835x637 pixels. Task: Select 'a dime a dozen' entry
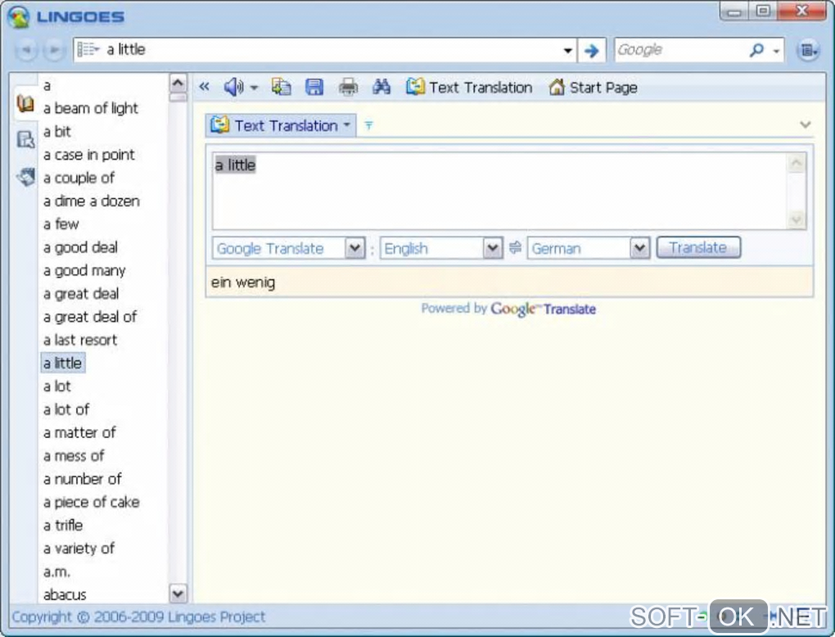(91, 201)
